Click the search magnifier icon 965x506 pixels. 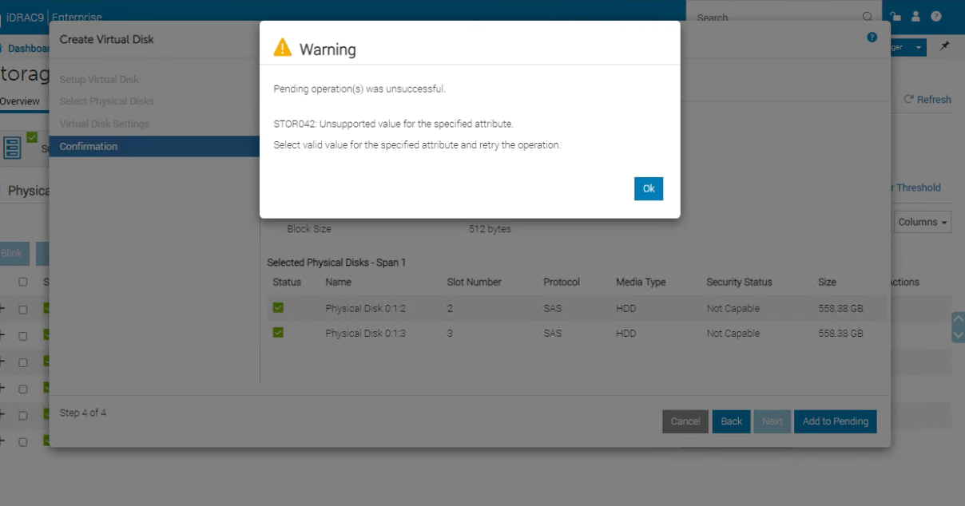click(x=868, y=17)
